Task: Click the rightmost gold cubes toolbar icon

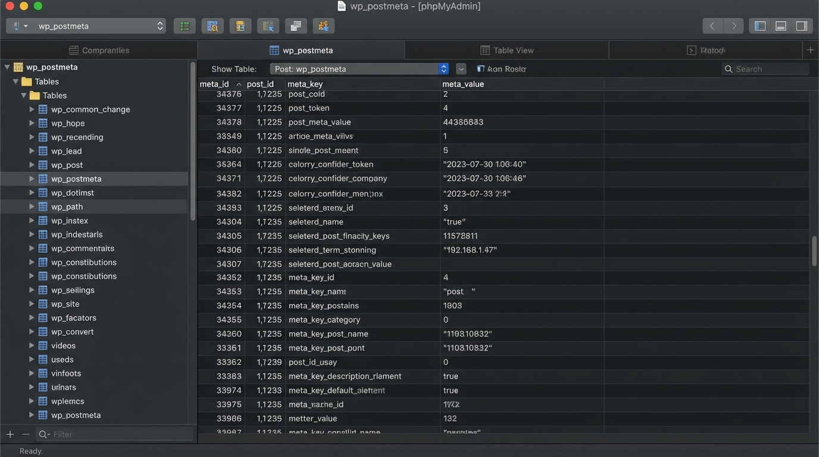Action: pyautogui.click(x=323, y=26)
